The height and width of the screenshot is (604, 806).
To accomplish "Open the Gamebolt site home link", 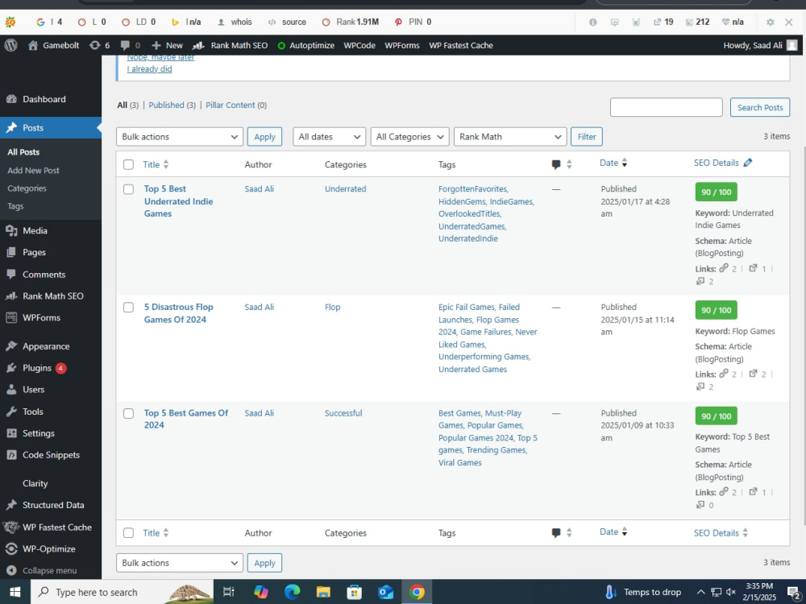I will (x=54, y=45).
